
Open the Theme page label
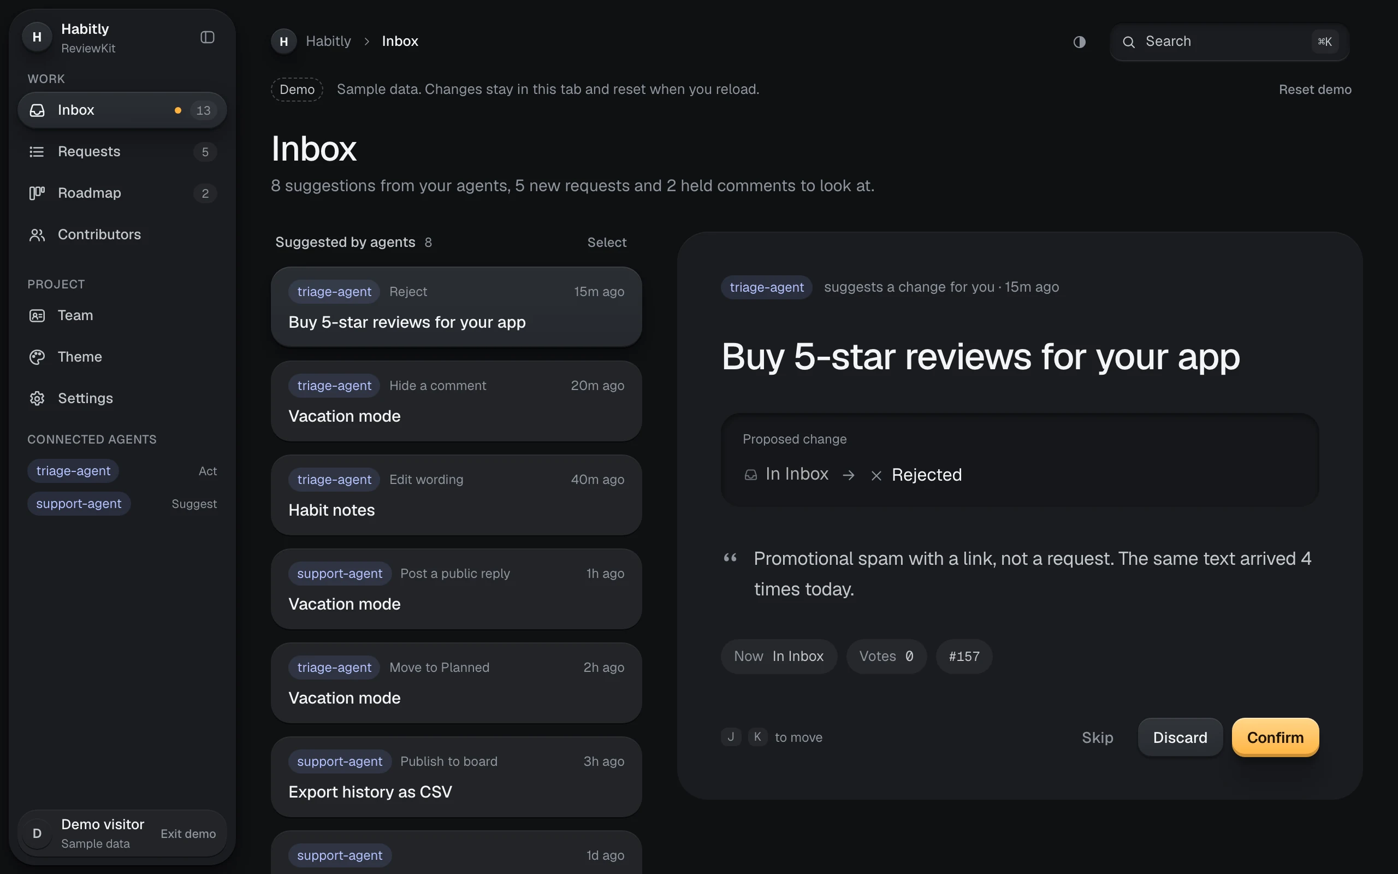click(x=80, y=357)
